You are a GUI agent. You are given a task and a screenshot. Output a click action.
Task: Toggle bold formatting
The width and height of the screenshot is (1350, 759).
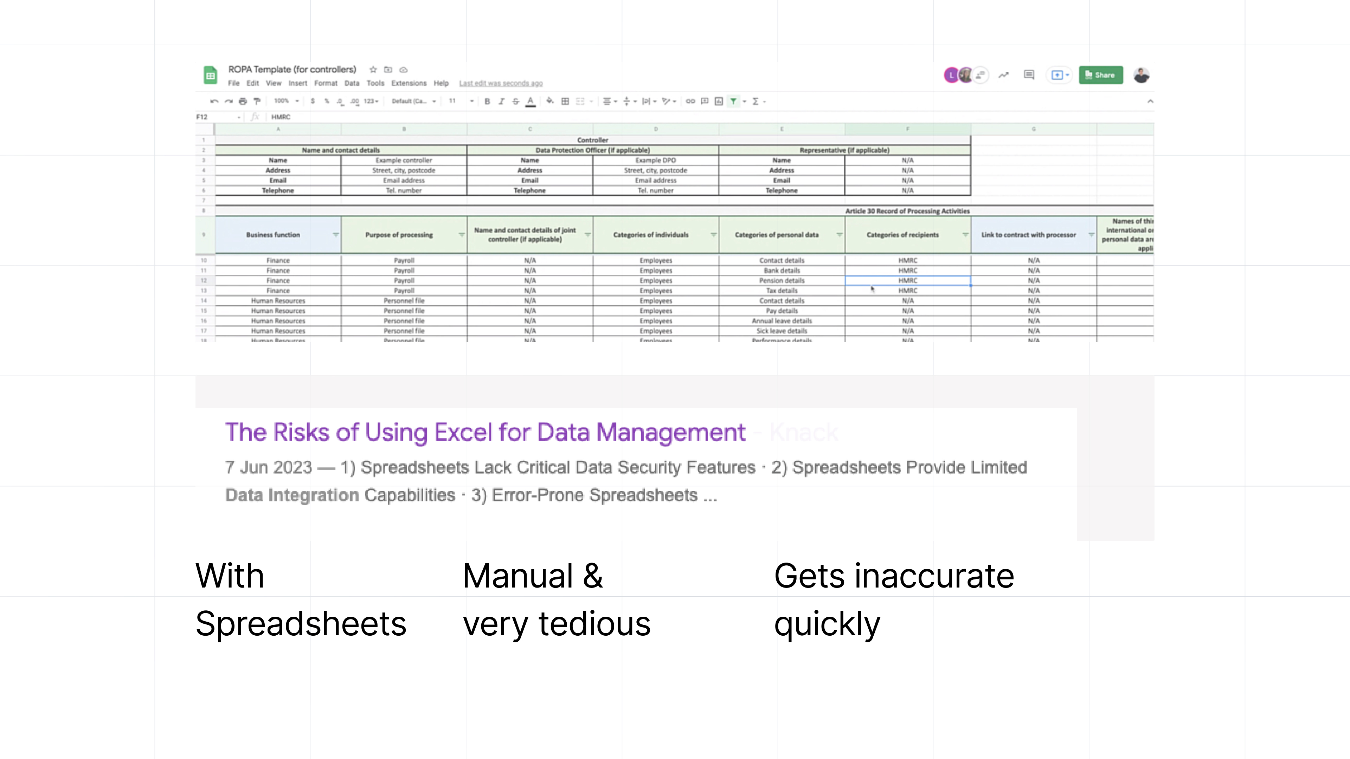(x=487, y=101)
